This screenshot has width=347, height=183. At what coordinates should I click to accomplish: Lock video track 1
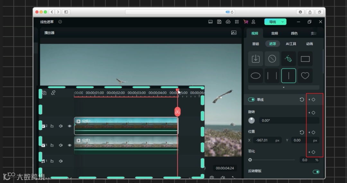click(52, 145)
